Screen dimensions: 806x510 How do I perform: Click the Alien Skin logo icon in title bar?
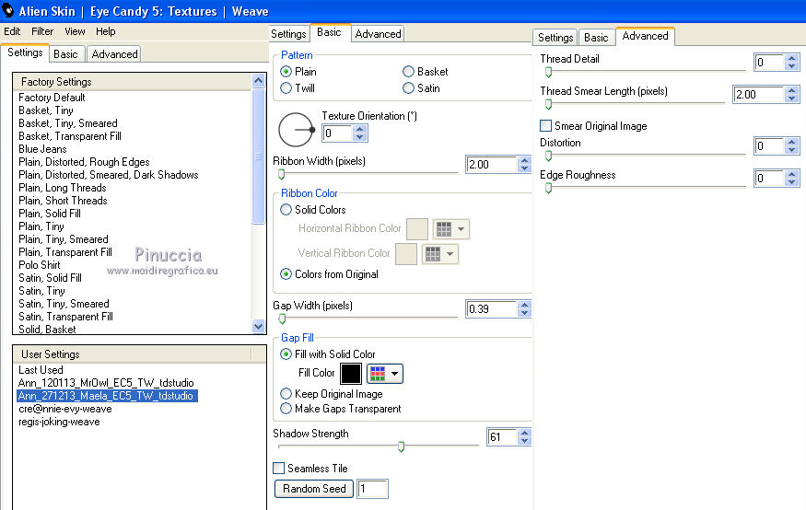point(7,10)
